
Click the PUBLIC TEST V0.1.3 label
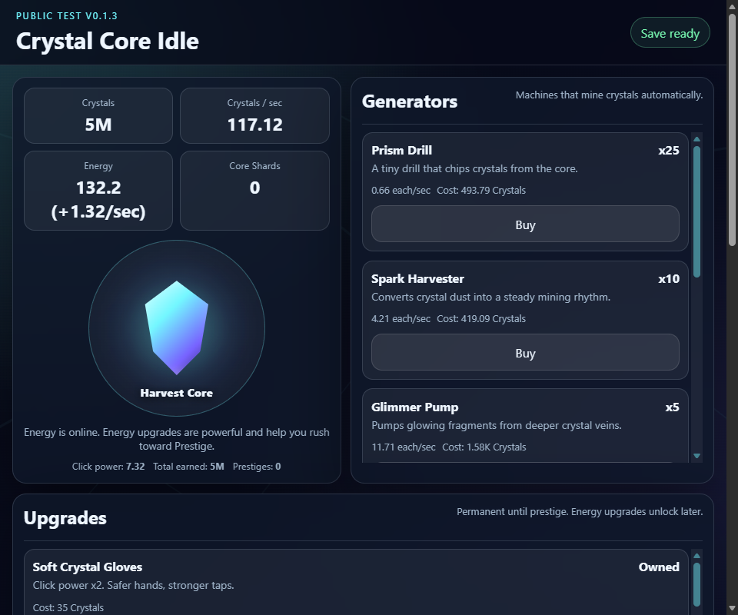pyautogui.click(x=67, y=15)
